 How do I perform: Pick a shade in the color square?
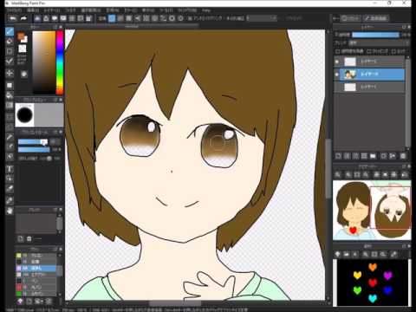[x=44, y=62]
